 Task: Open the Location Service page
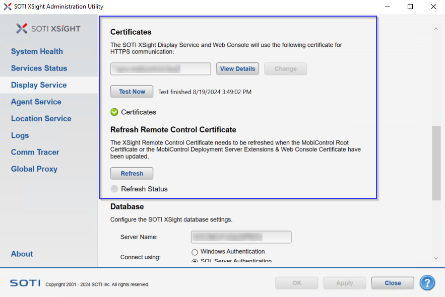(41, 118)
